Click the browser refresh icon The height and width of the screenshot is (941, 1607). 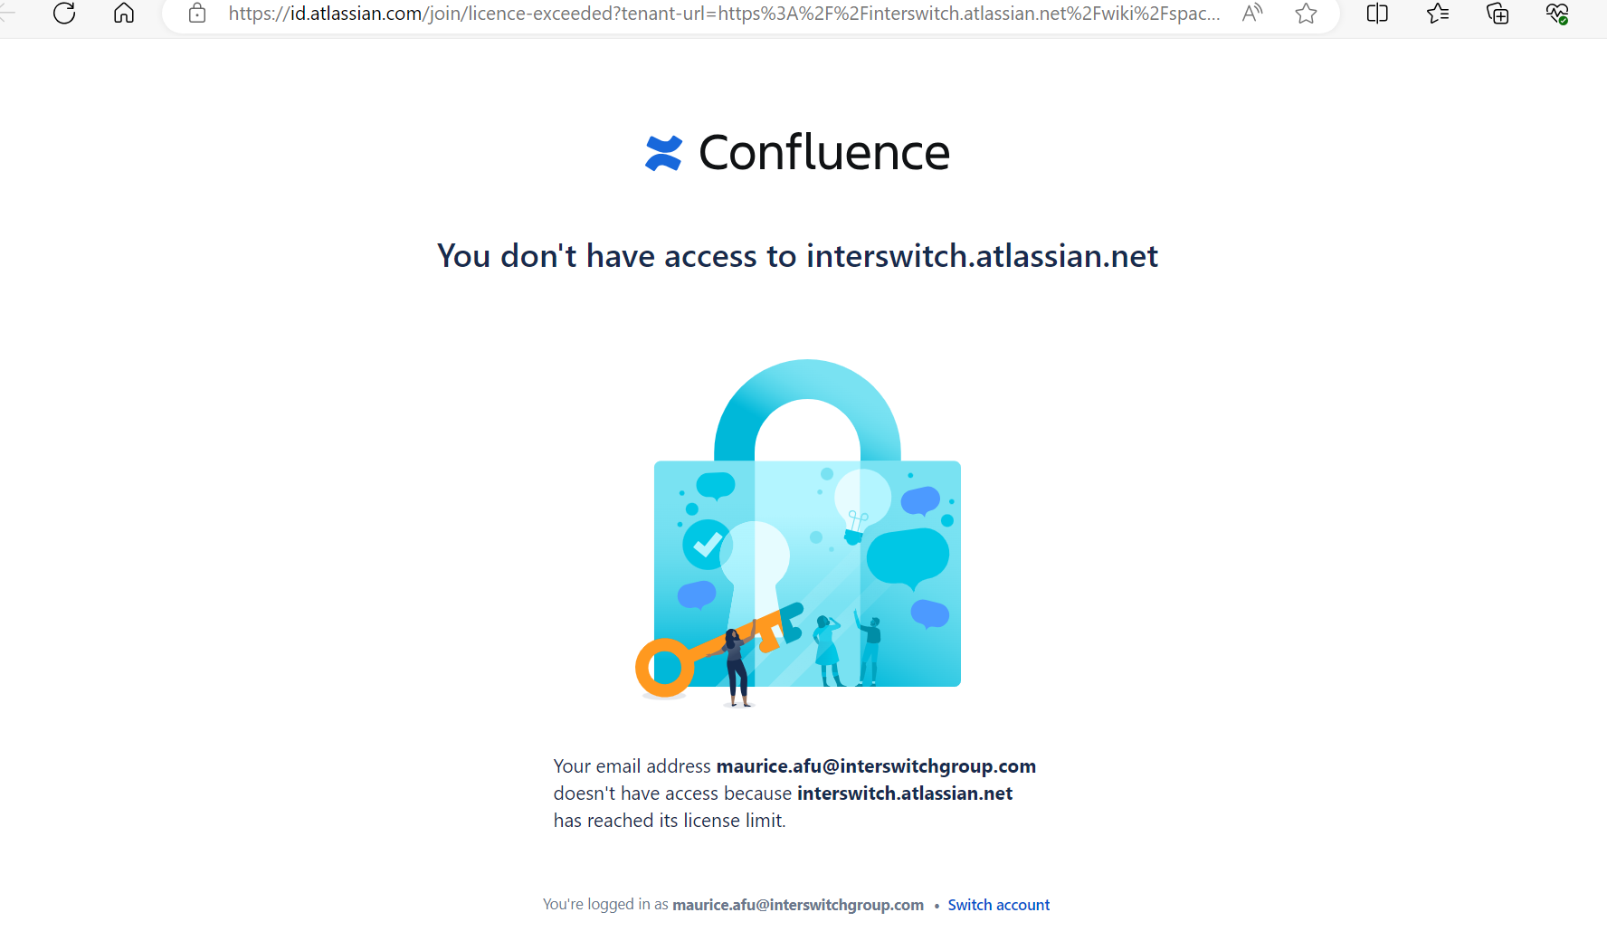coord(64,14)
